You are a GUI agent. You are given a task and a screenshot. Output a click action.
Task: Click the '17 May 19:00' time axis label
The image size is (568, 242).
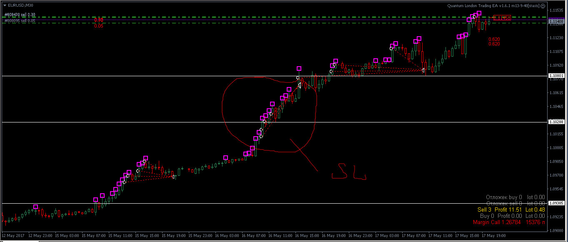[493, 235]
